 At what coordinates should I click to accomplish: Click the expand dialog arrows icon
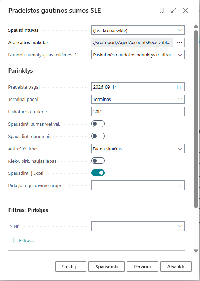tap(173, 11)
